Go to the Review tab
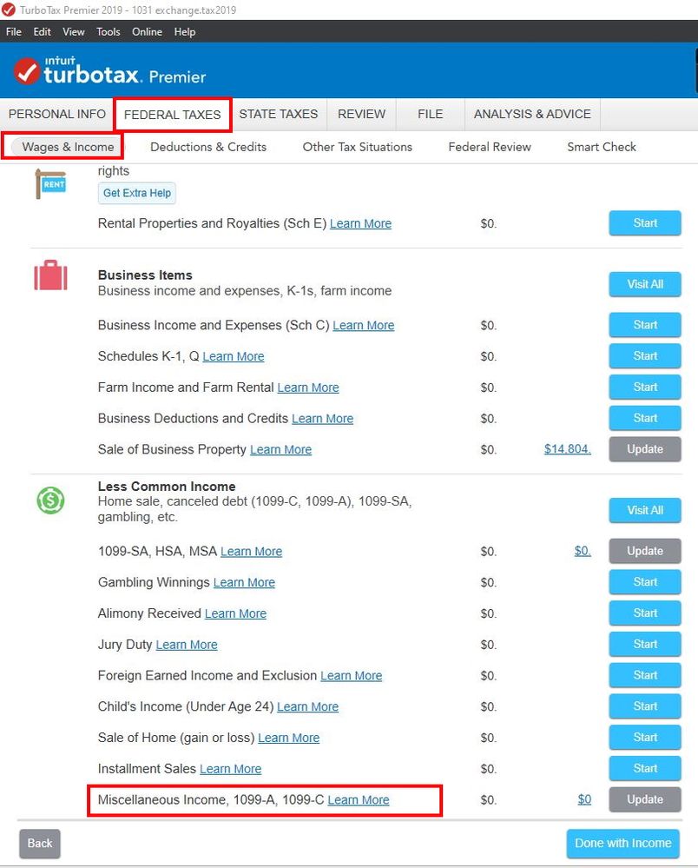Viewport: 698px width, 868px height. pos(362,114)
